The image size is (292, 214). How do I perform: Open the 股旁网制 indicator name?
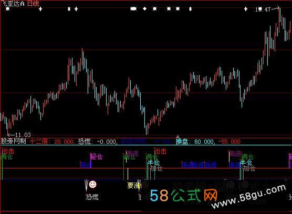pyautogui.click(x=14, y=141)
